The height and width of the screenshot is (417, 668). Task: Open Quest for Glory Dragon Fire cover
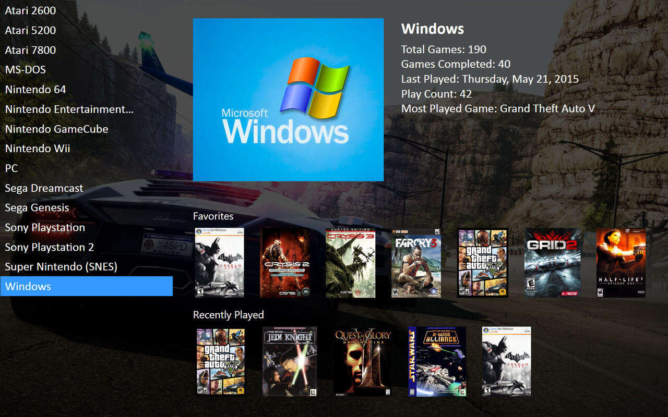point(363,362)
